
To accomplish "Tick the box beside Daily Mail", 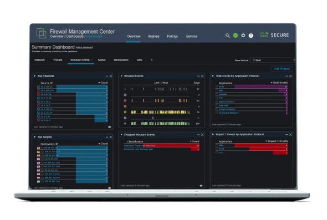I will coord(217,105).
